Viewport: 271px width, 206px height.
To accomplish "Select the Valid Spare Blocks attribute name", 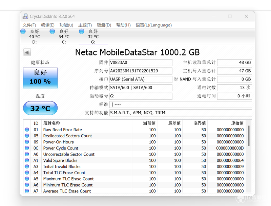I will pos(60,160).
